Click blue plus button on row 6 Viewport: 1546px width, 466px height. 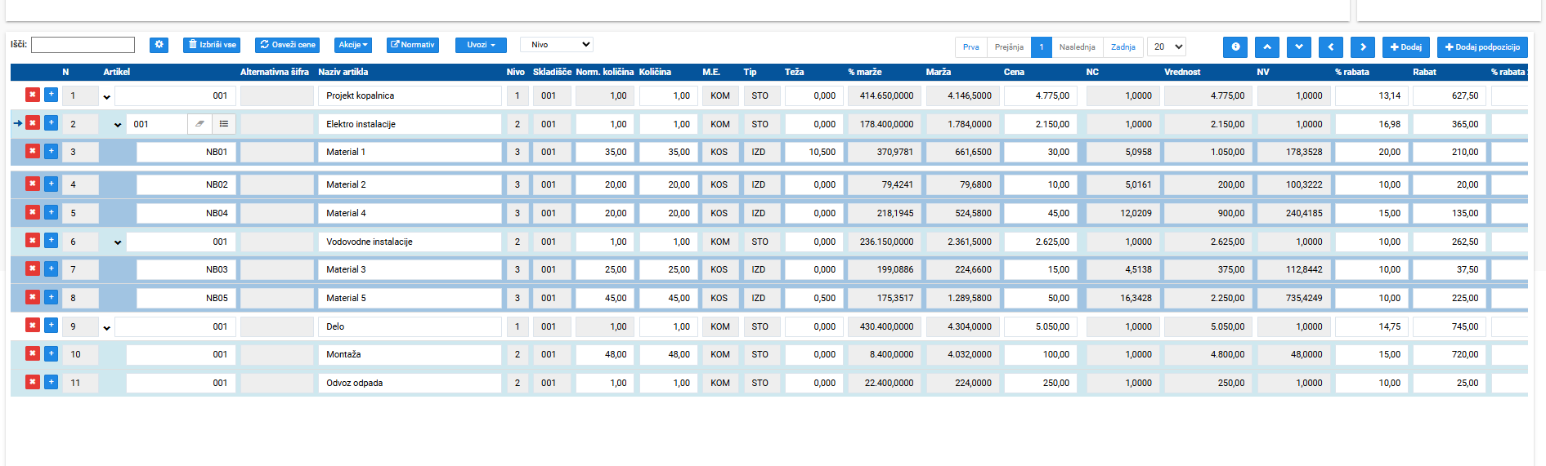pos(51,241)
